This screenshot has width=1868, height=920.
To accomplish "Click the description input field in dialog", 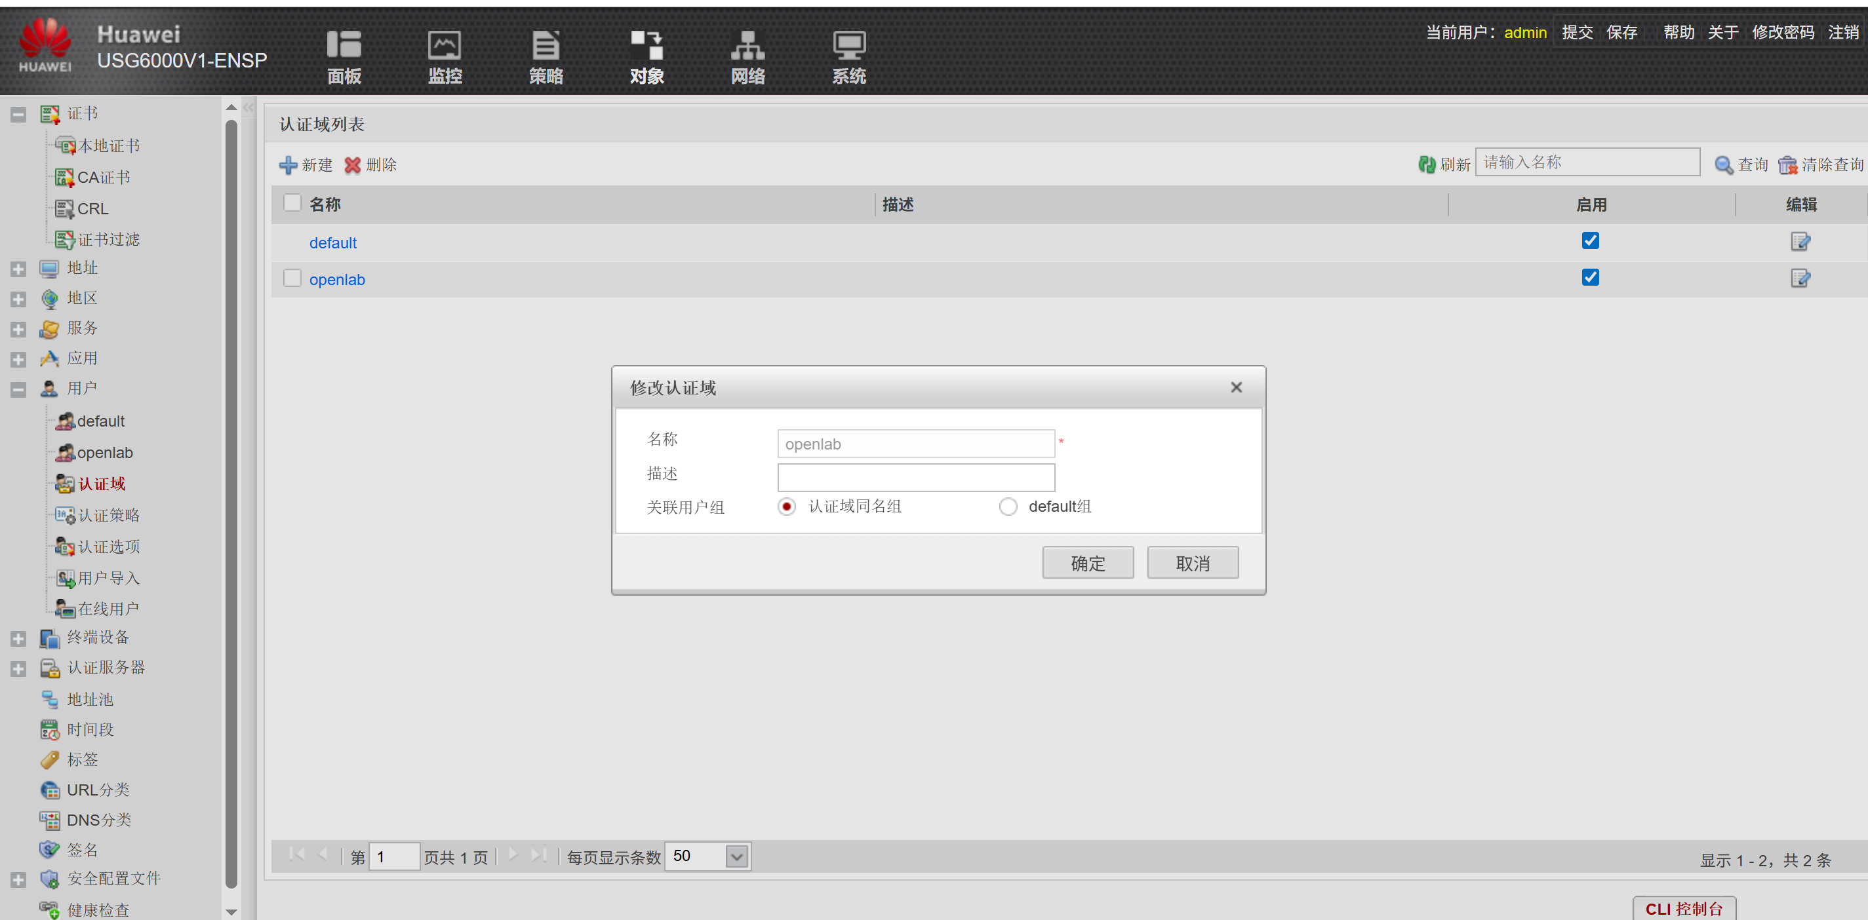I will [x=915, y=477].
